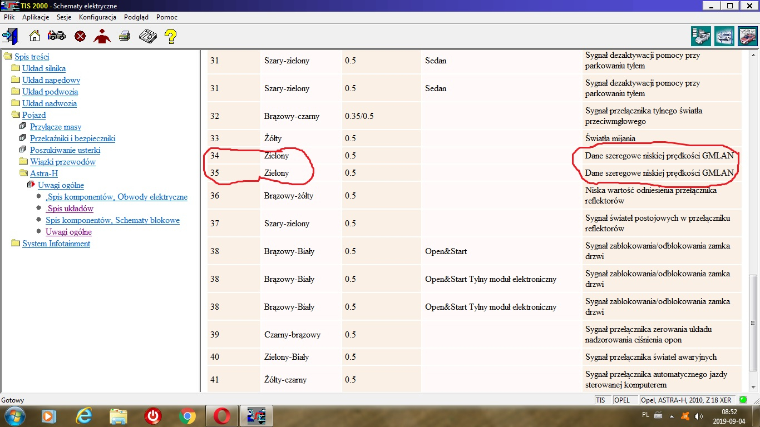Launch Windows Media Player from taskbar
Image resolution: width=760 pixels, height=427 pixels.
point(49,416)
